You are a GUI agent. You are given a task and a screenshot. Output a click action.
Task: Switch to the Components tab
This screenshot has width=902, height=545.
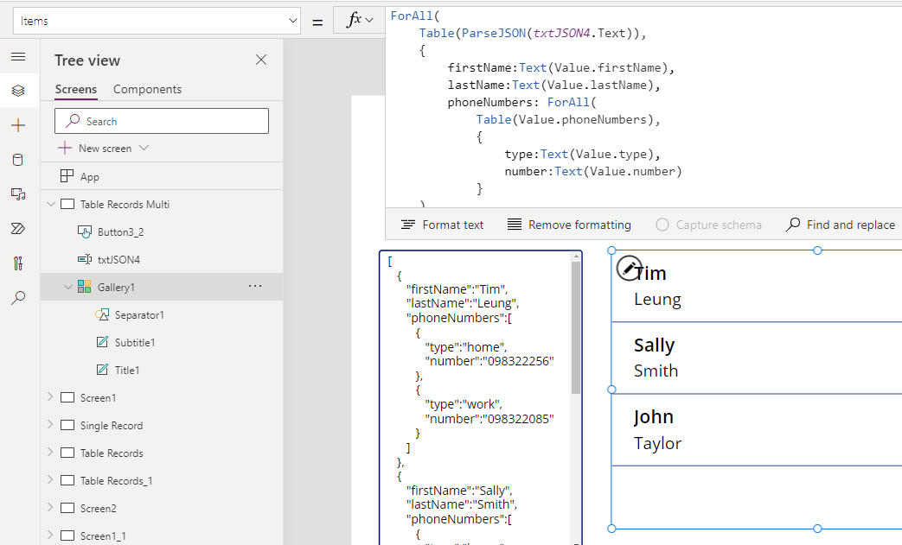tap(147, 89)
